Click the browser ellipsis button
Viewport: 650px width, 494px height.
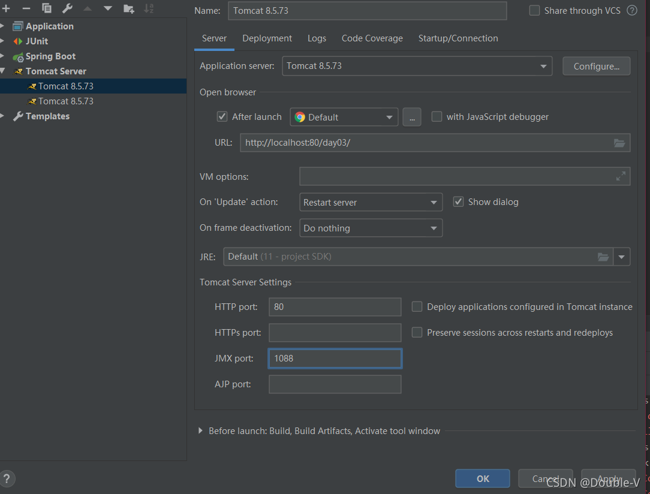tap(412, 118)
